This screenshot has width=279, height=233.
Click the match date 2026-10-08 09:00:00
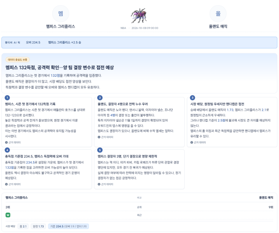tap(145, 28)
